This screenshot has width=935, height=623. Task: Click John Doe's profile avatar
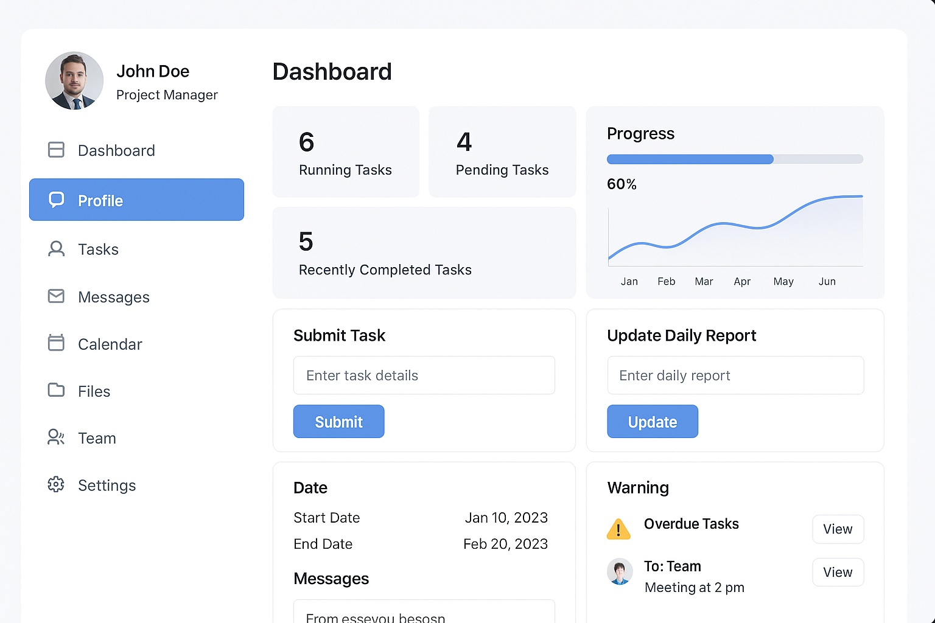coord(74,81)
